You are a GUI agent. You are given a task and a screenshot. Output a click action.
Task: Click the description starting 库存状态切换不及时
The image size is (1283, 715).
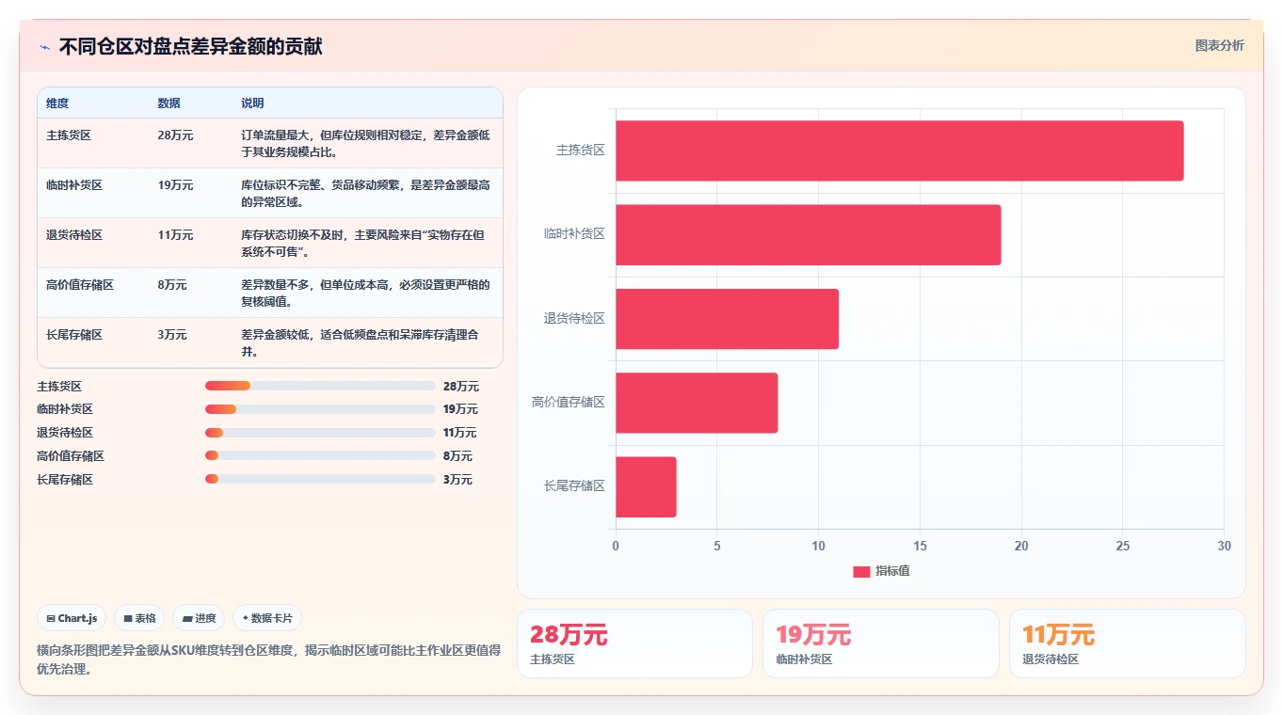[x=362, y=243]
